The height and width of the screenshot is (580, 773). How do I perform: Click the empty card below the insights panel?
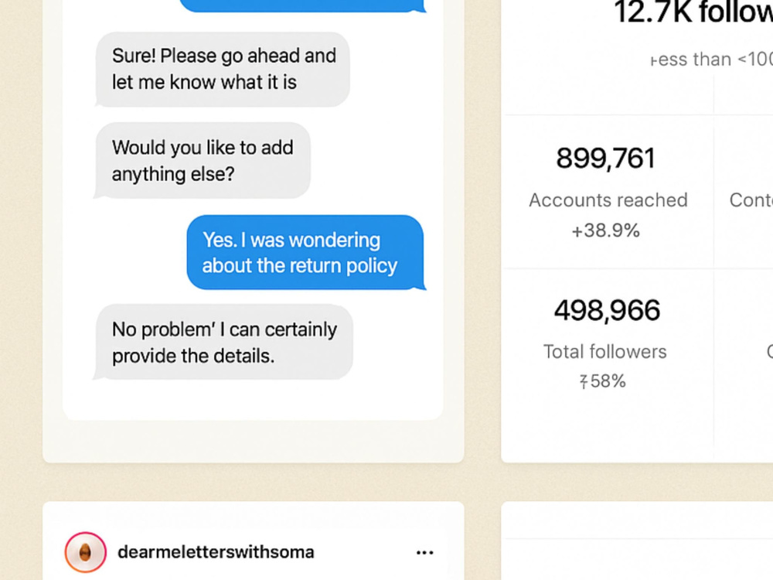[x=637, y=541]
